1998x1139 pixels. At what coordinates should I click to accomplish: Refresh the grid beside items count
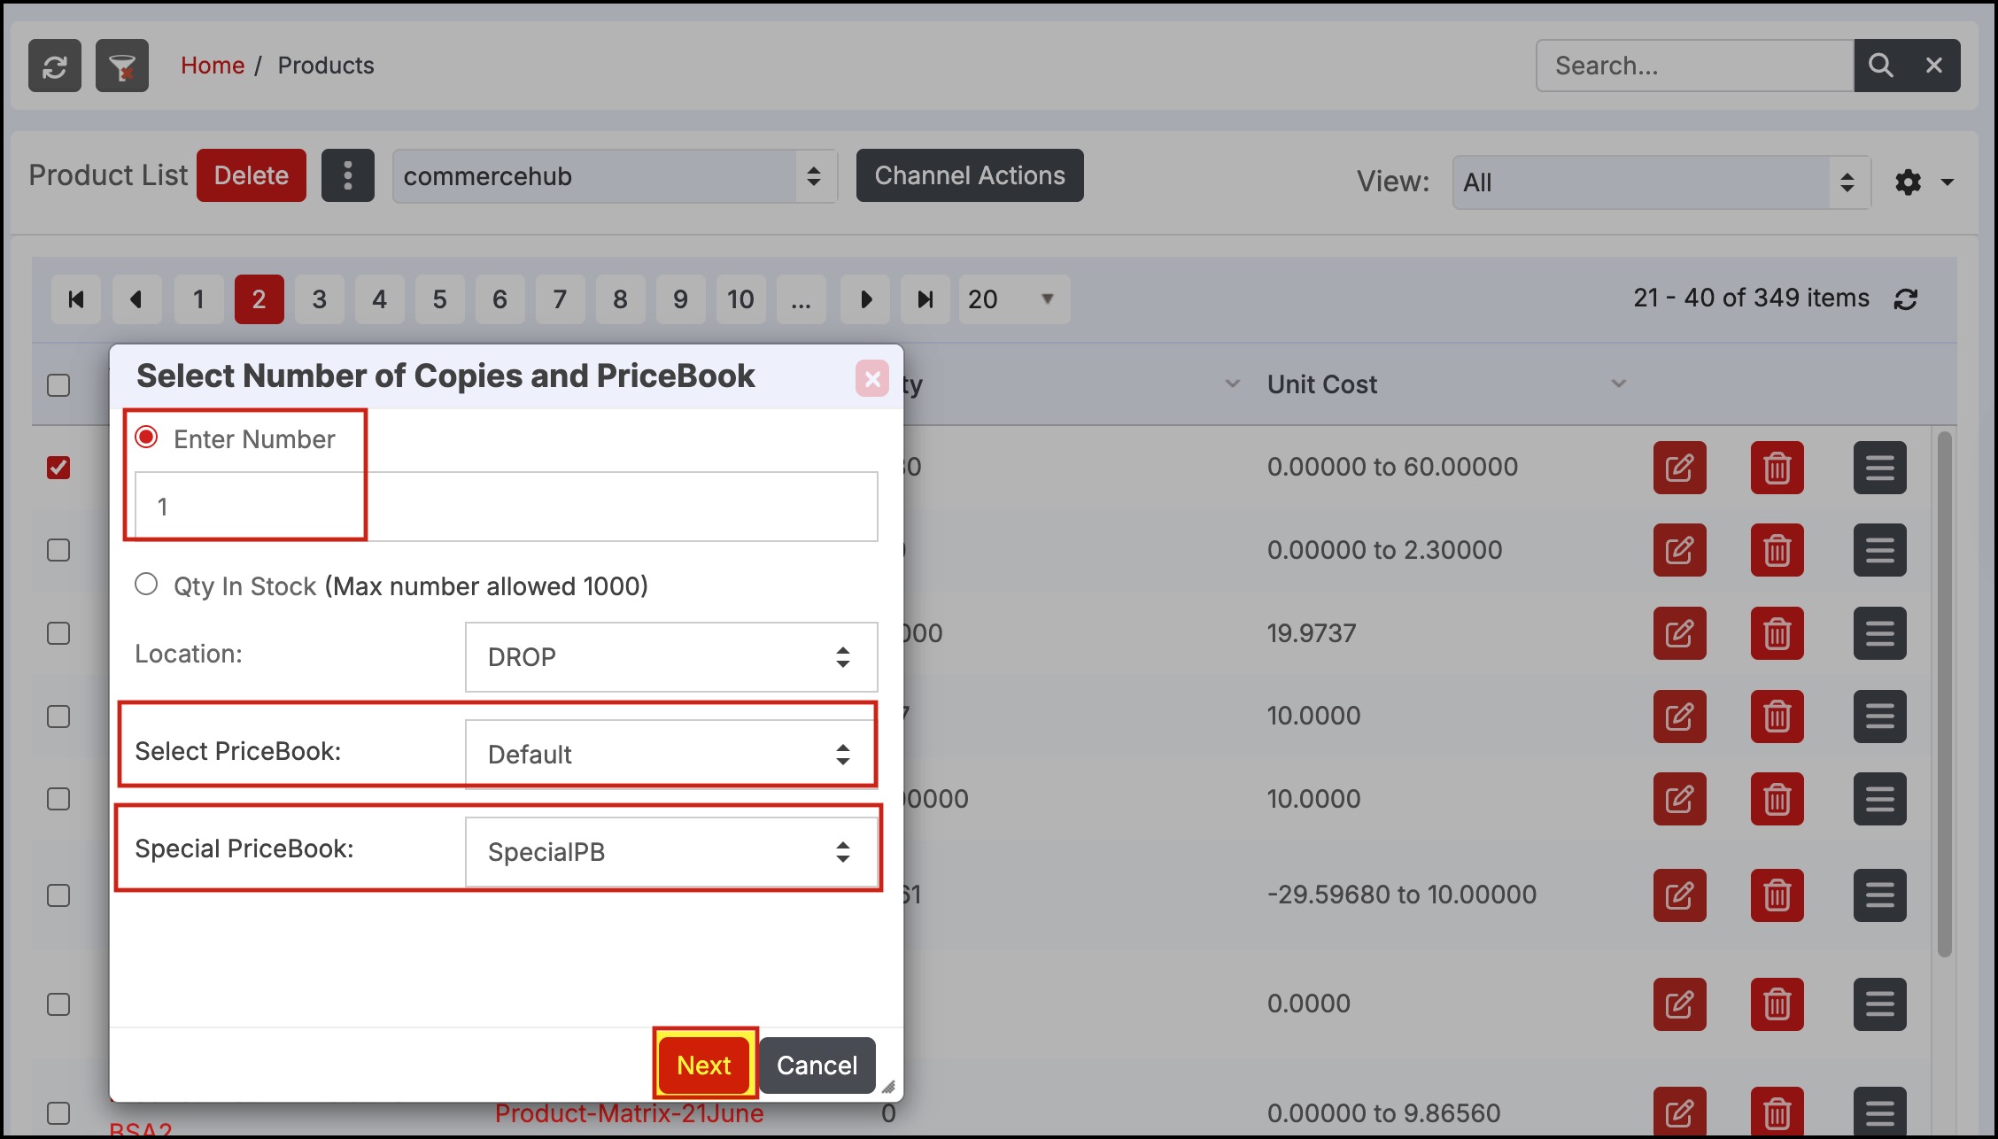click(1906, 299)
